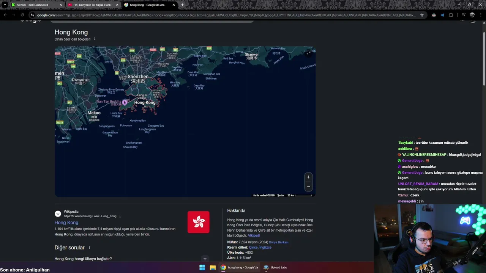Open the Hong Kong Wikipedia result link
This screenshot has width=486, height=273.
[x=66, y=223]
